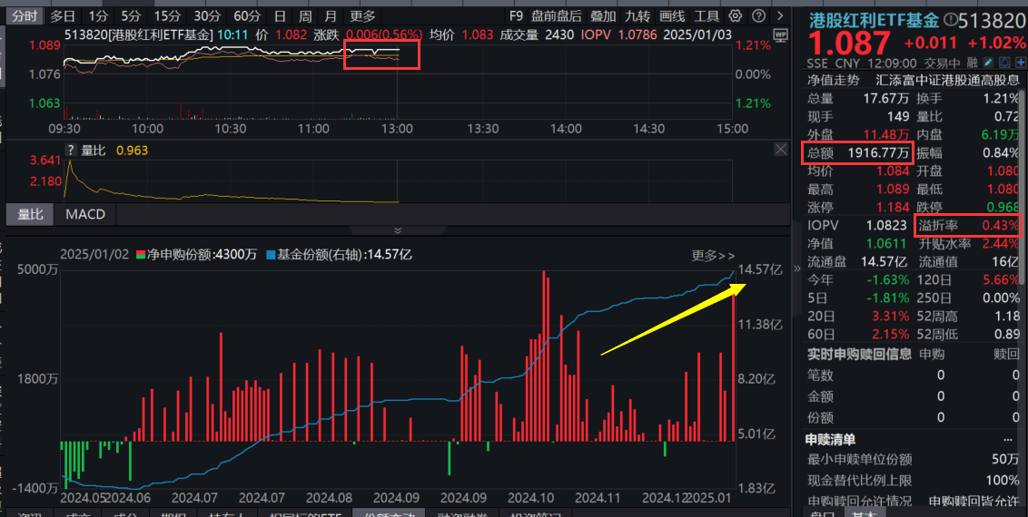This screenshot has height=517, width=1028.
Task: Add ETF to watchlist with plus icon
Action: pyautogui.click(x=1019, y=63)
